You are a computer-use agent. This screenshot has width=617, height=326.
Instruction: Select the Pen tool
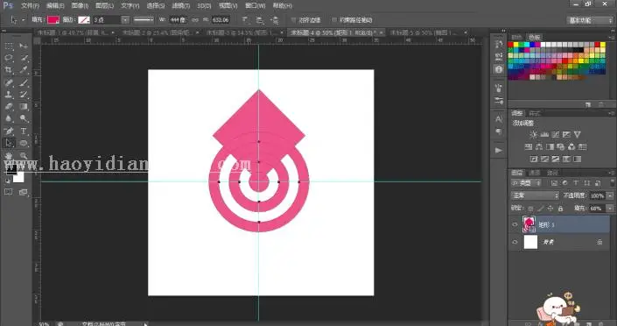[x=9, y=131]
